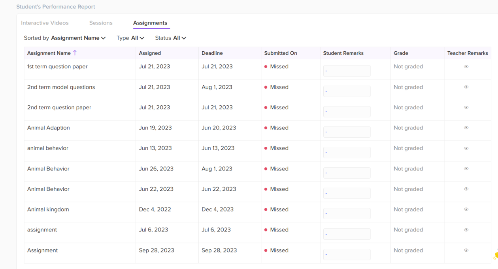Click the sort arrow beside Assignment Name header
Screen dimensions: 498x269
click(75, 53)
